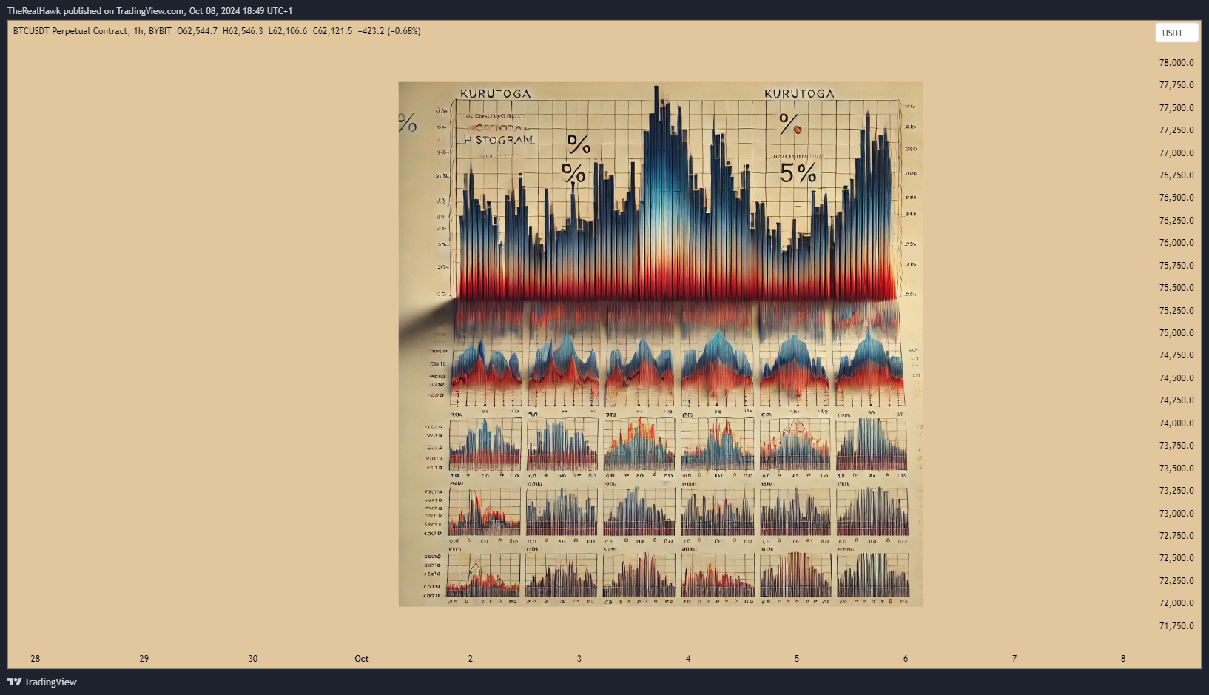The height and width of the screenshot is (695, 1209).
Task: Click the 77,250.0 price axis label
Action: point(1176,130)
